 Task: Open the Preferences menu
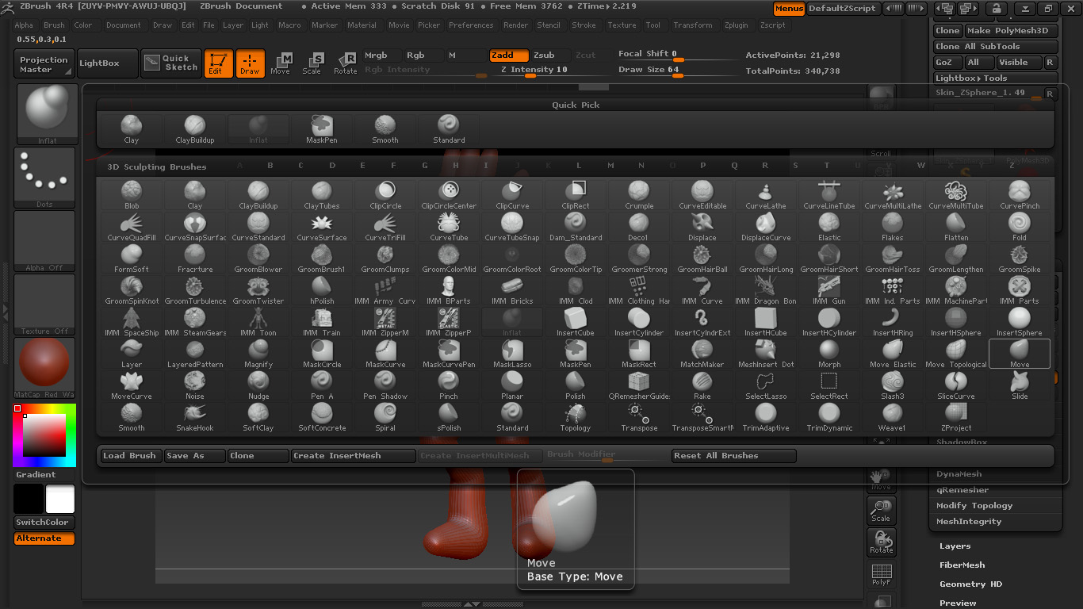tap(471, 25)
